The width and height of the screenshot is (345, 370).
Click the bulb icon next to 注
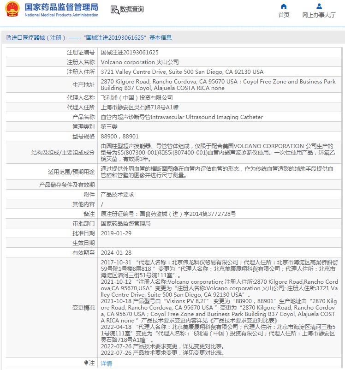86,363
